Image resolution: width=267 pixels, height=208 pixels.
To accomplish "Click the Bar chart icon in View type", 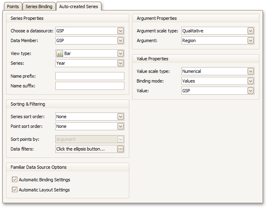I will [x=60, y=53].
